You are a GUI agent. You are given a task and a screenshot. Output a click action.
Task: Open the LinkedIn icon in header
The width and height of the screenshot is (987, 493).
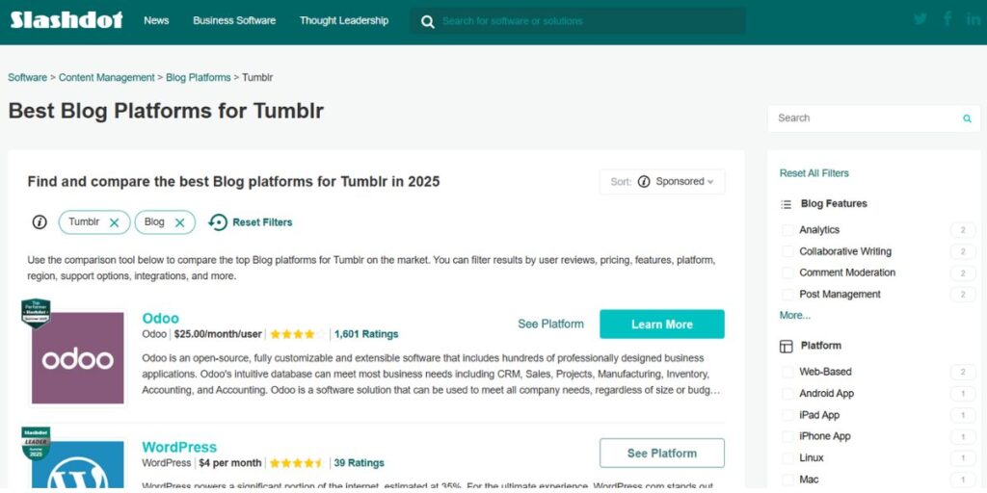coord(974,19)
